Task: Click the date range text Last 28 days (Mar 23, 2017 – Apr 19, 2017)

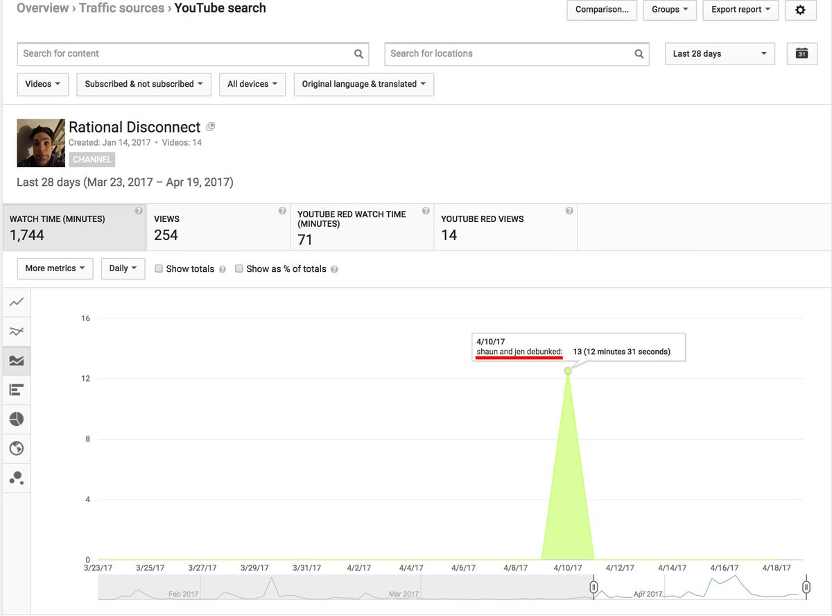Action: click(125, 182)
